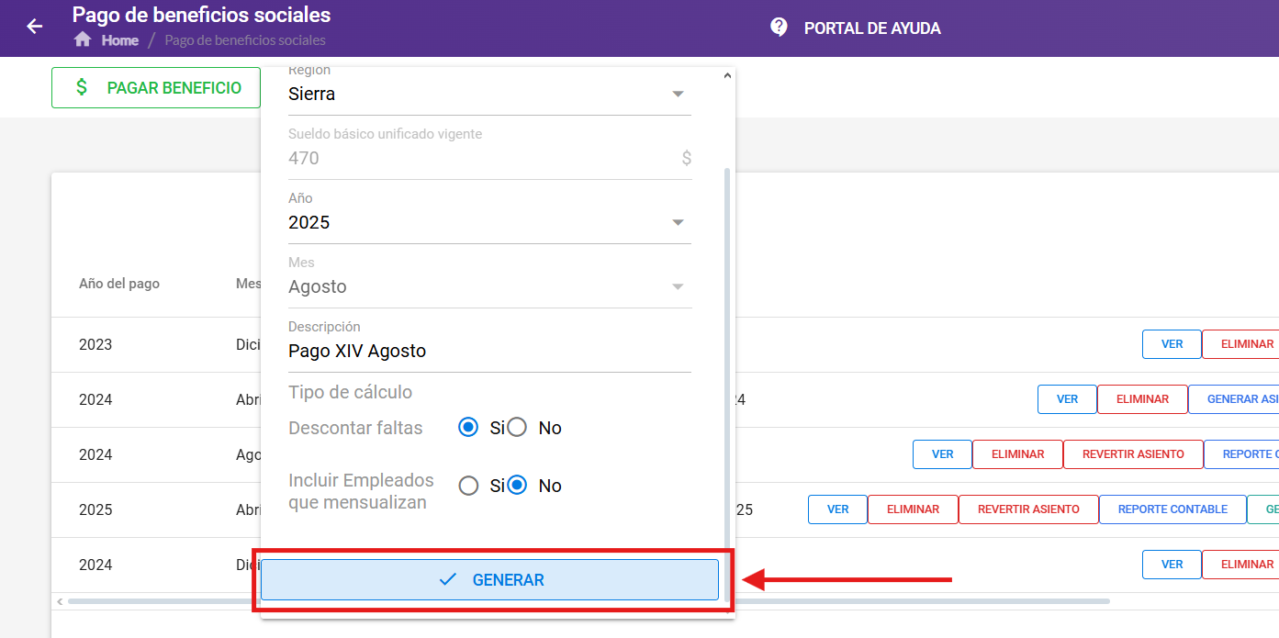Select No for Incluir Empleados que mensualizan
The image size is (1279, 638).
[517, 486]
